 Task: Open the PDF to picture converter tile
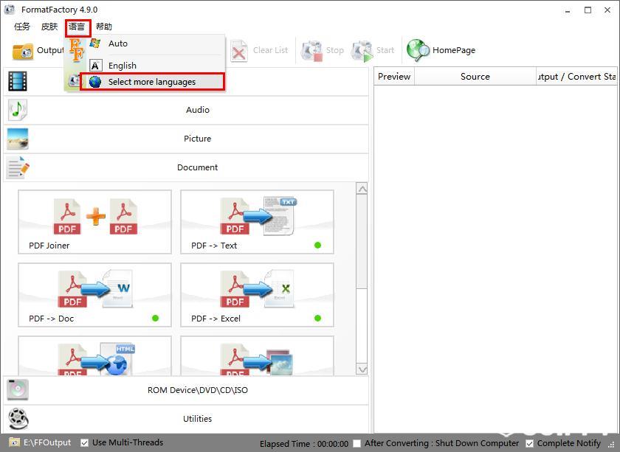[257, 355]
